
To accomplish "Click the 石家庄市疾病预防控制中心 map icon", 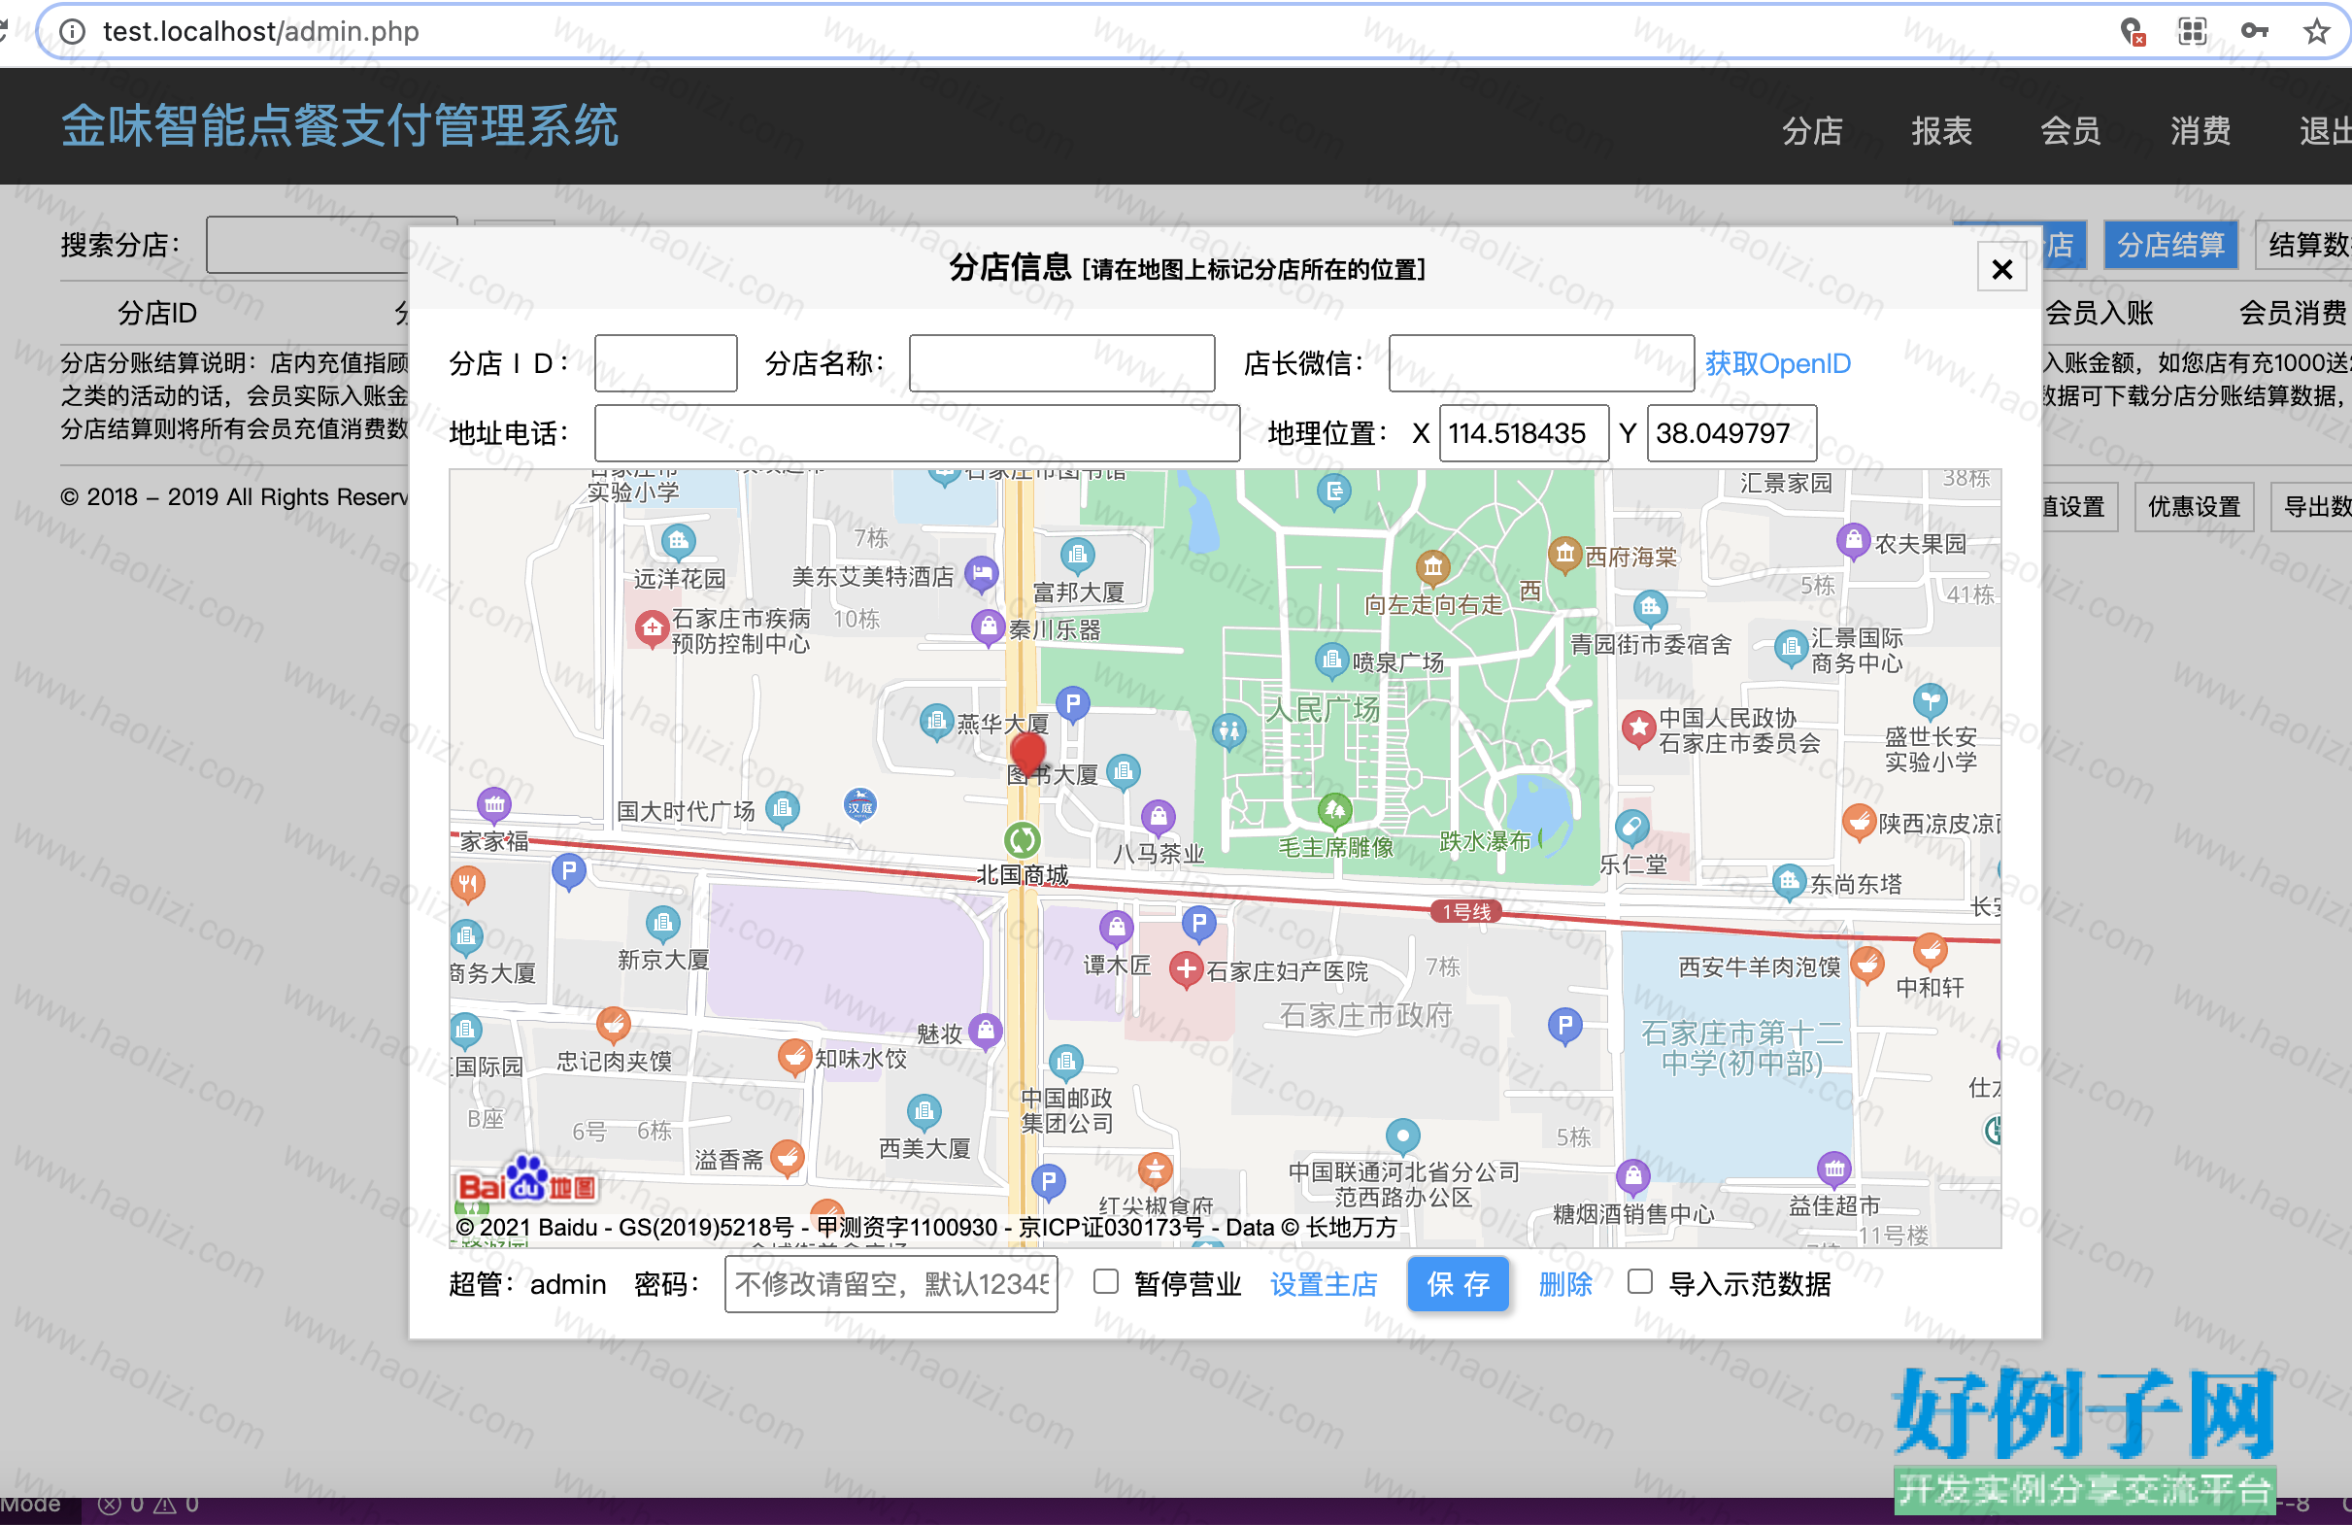I will coord(652,627).
